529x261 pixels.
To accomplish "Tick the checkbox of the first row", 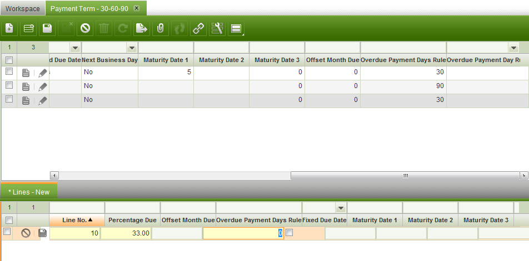I will click(x=9, y=71).
